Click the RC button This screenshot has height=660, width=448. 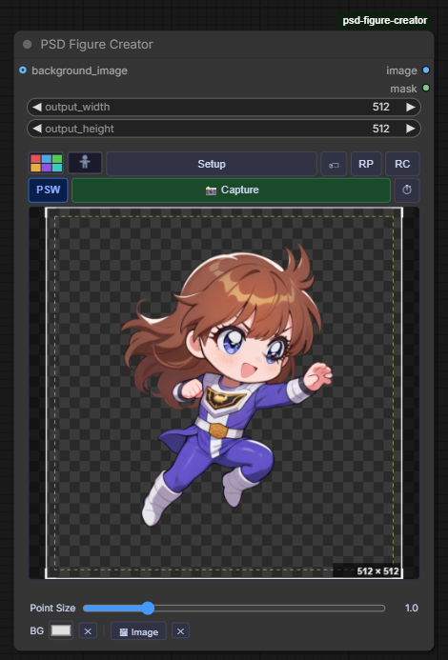click(402, 164)
